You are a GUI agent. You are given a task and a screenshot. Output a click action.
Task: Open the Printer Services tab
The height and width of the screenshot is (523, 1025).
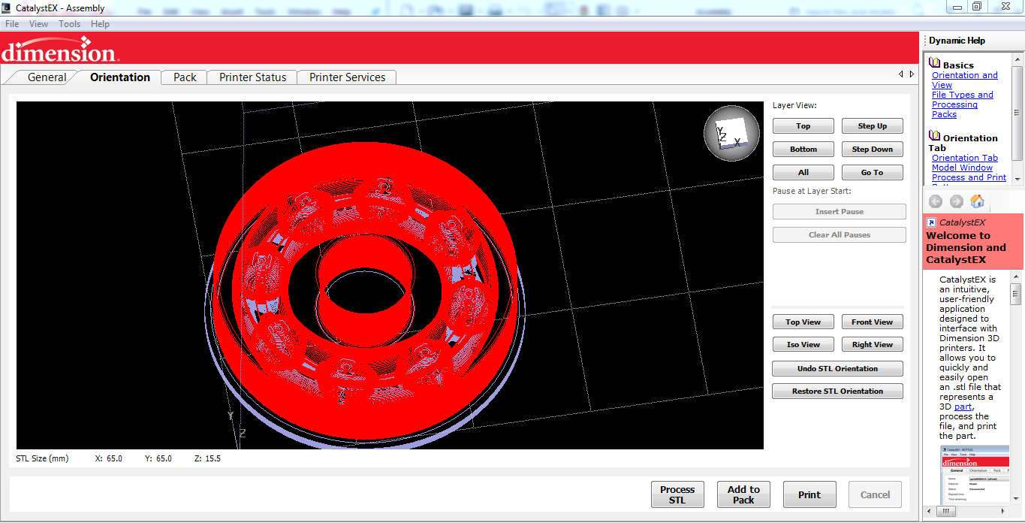click(347, 77)
